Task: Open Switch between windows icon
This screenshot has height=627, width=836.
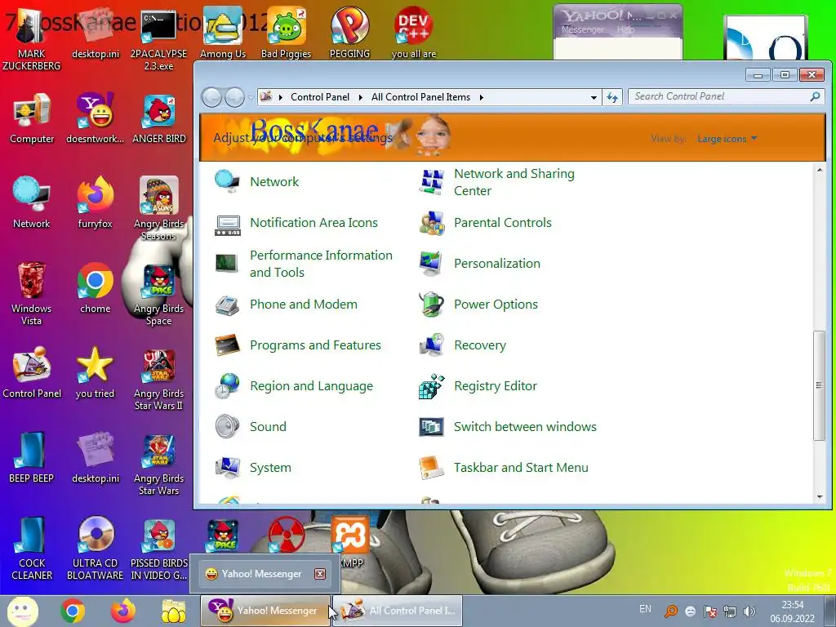Action: pos(431,427)
